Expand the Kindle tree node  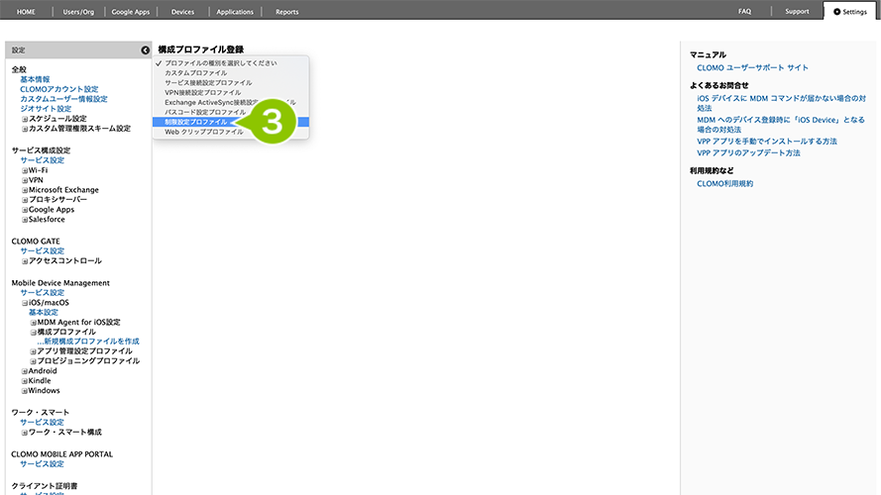point(25,381)
